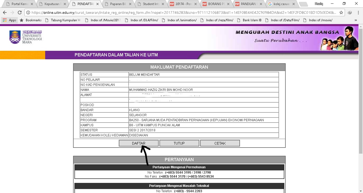Image resolution: width=363 pixels, height=193 pixels.
Task: Click the Hazlq profile button
Action: coord(319,4)
